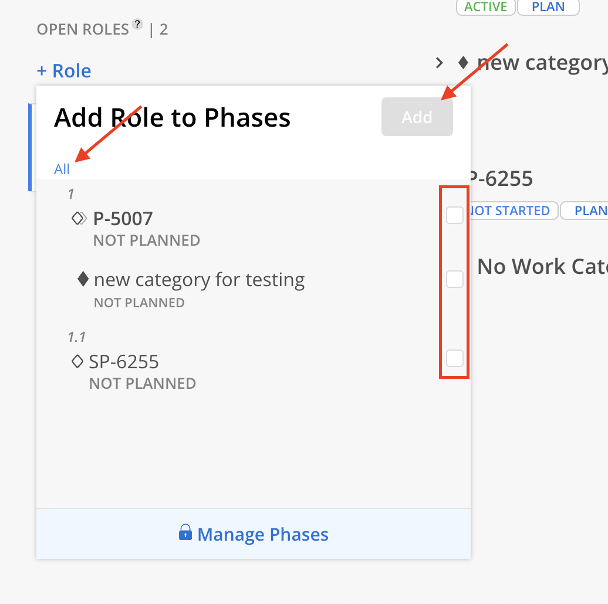The image size is (608, 604).
Task: Click the double-diamond icon next to P-5007
Action: (x=79, y=219)
